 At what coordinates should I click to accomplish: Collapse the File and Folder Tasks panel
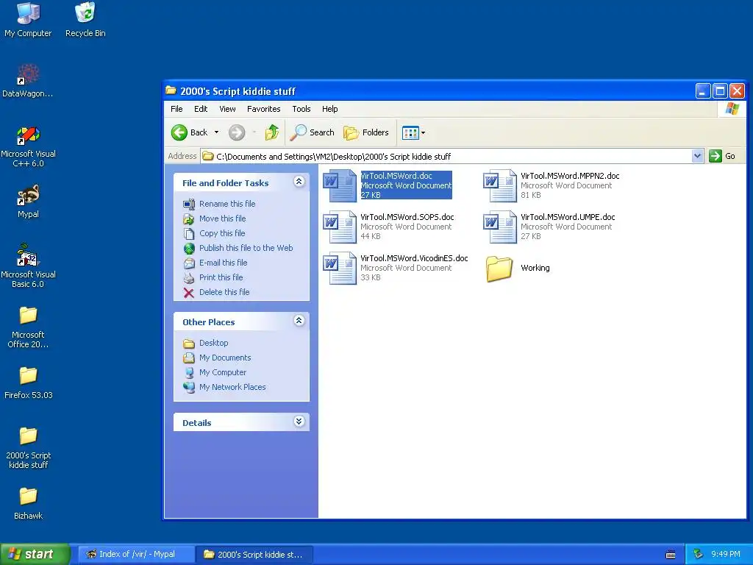click(299, 182)
